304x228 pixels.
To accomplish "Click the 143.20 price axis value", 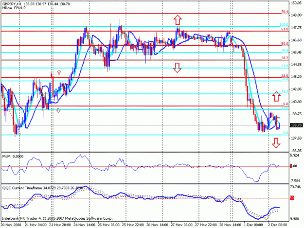I will click(296, 77).
